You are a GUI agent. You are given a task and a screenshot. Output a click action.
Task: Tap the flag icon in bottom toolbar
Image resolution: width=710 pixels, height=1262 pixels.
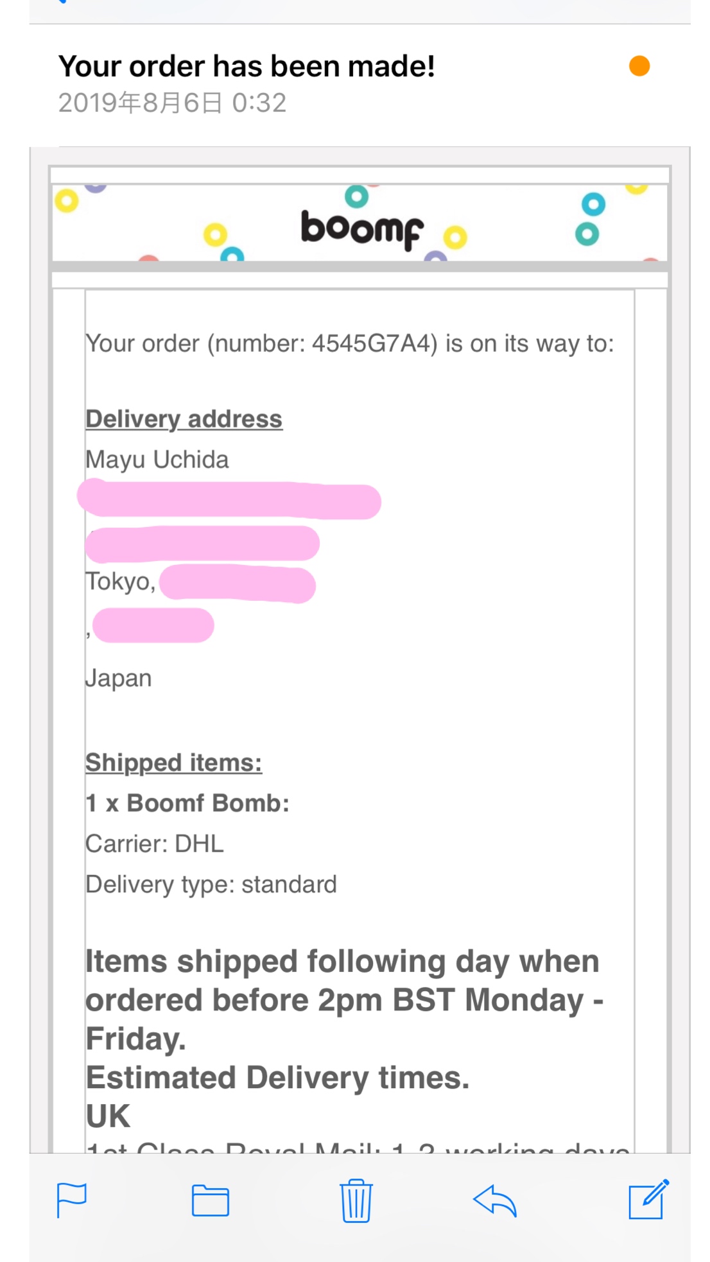(71, 1200)
